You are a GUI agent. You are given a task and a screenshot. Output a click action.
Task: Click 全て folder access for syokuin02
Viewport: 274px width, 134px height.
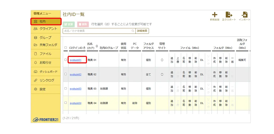[148, 74]
